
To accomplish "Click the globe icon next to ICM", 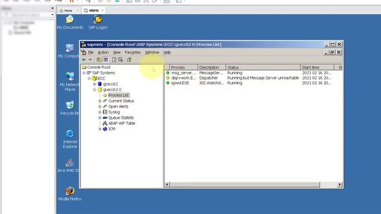I will 105,129.
